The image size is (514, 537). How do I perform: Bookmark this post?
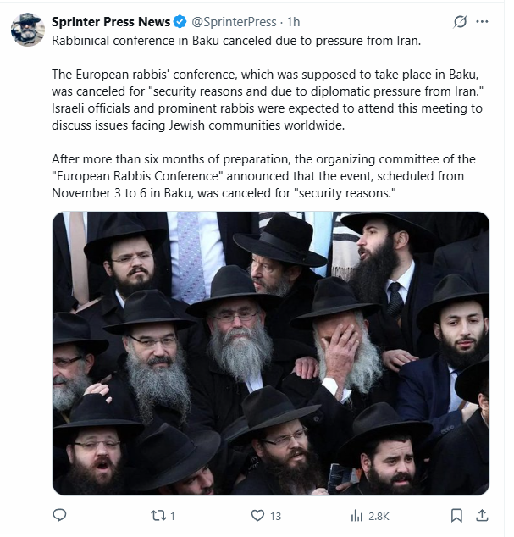(x=456, y=516)
